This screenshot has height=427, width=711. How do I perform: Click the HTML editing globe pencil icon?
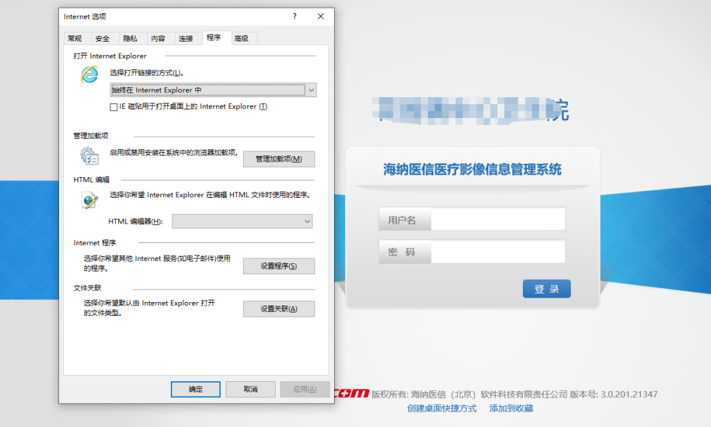[x=90, y=200]
